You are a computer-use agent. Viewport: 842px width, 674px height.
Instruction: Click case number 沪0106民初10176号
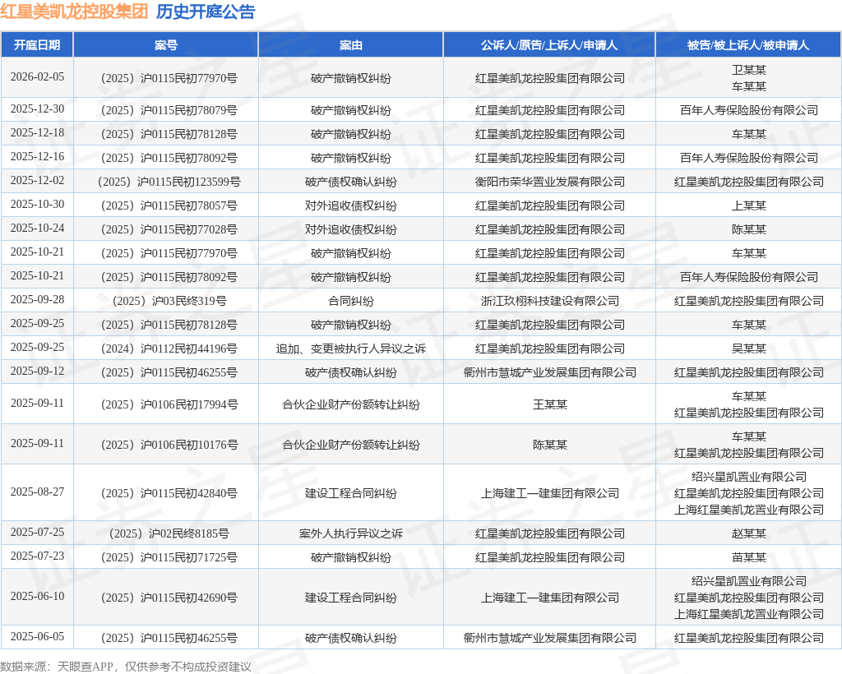169,445
